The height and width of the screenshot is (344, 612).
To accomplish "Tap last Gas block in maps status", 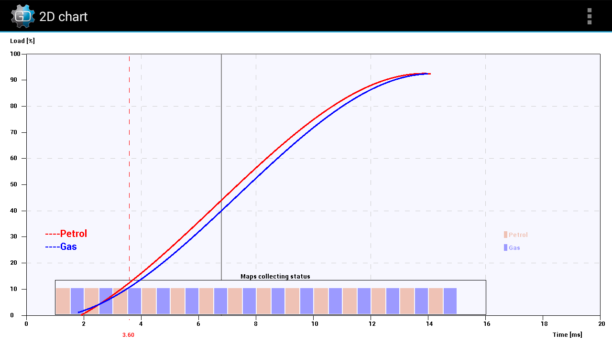I will tap(450, 301).
